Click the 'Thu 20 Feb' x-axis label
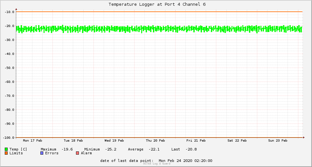 155,141
